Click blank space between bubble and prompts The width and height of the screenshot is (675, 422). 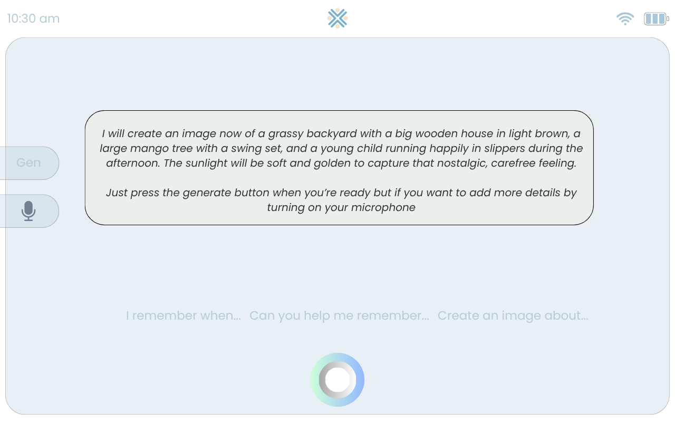click(337, 266)
